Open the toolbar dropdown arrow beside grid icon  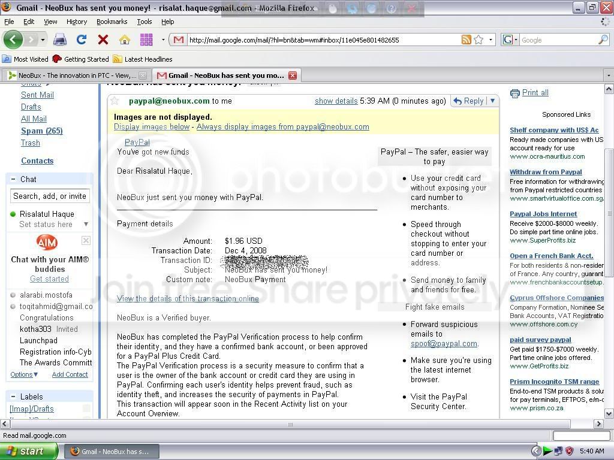coord(163,40)
